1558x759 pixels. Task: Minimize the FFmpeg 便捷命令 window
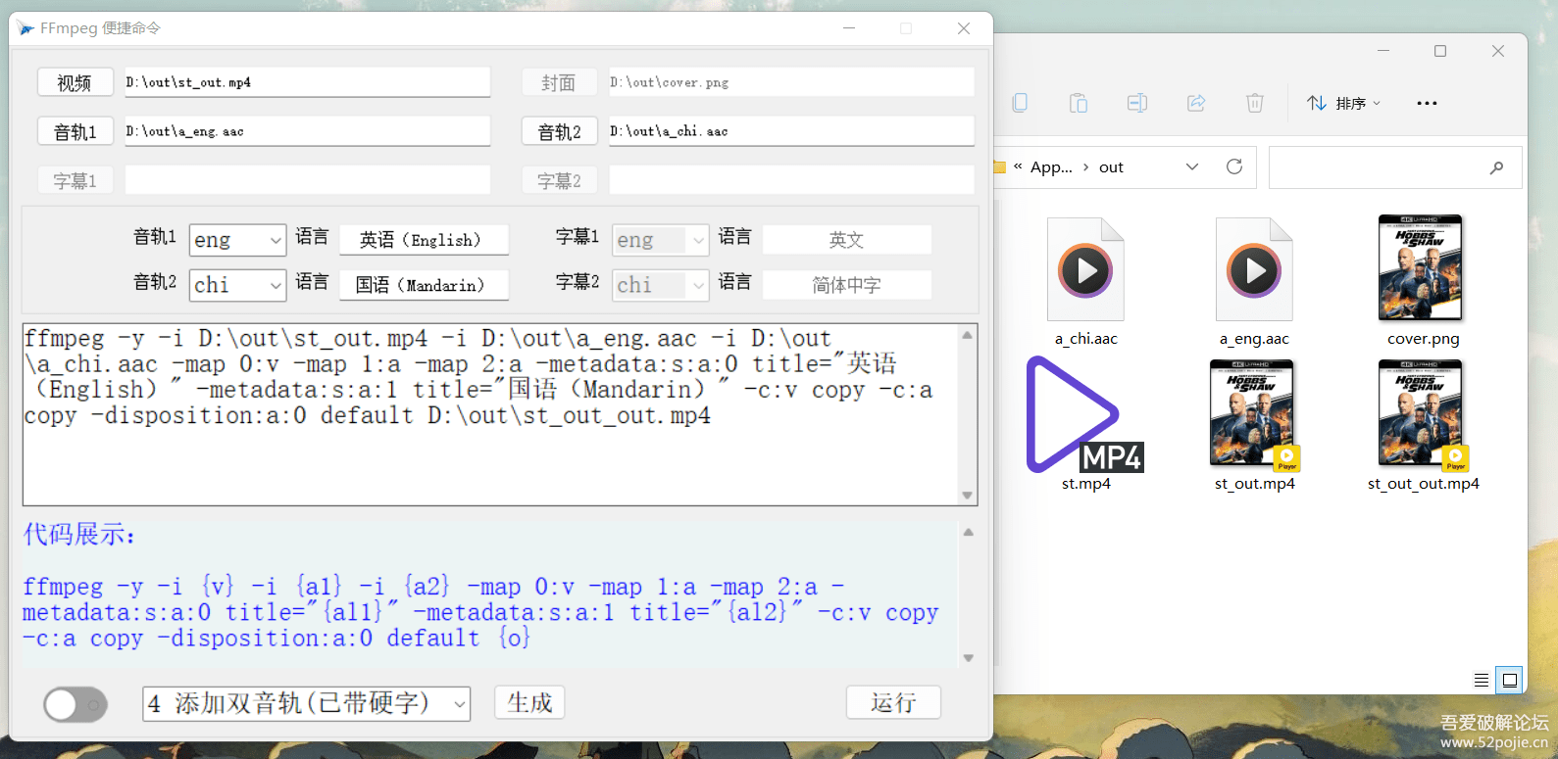click(x=849, y=28)
